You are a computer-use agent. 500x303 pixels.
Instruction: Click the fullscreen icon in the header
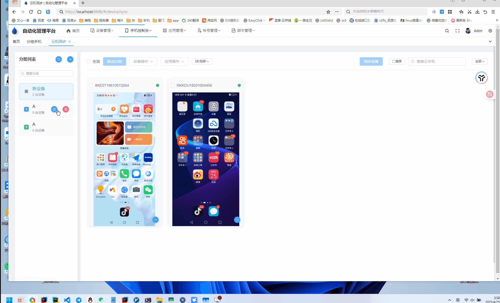[x=457, y=31]
